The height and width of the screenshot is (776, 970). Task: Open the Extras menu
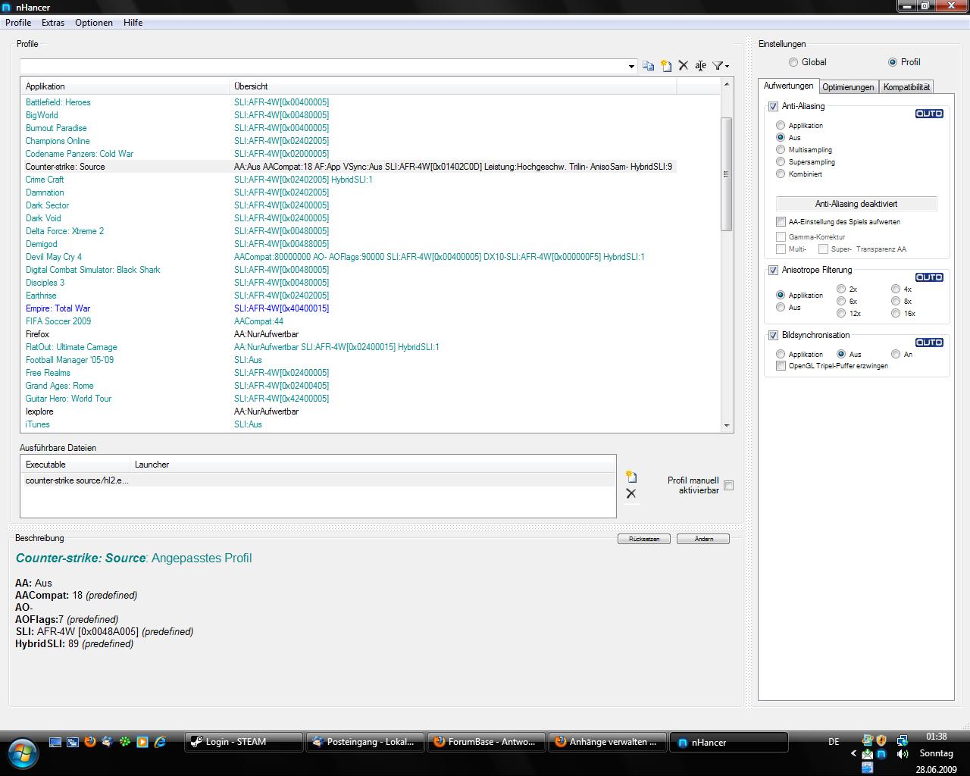(x=53, y=23)
